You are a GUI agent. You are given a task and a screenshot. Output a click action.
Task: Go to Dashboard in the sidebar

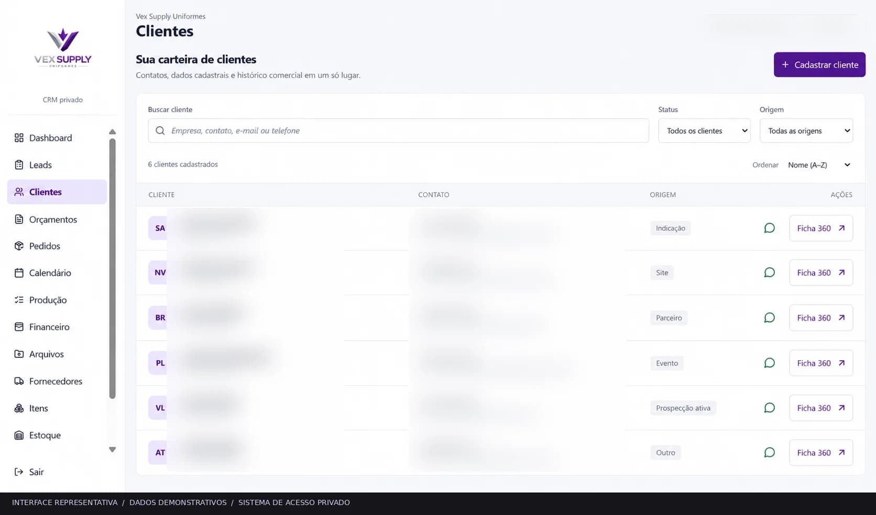tap(57, 138)
